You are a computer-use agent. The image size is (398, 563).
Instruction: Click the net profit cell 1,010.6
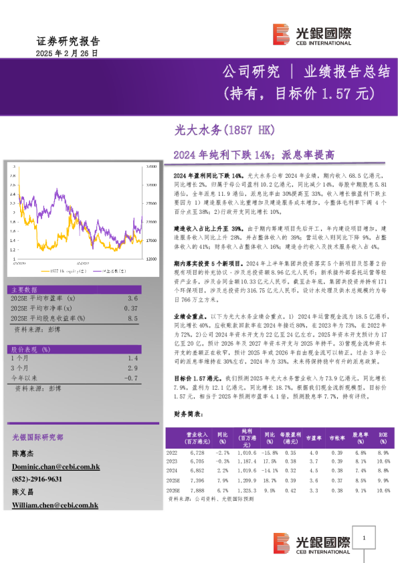coord(247,453)
